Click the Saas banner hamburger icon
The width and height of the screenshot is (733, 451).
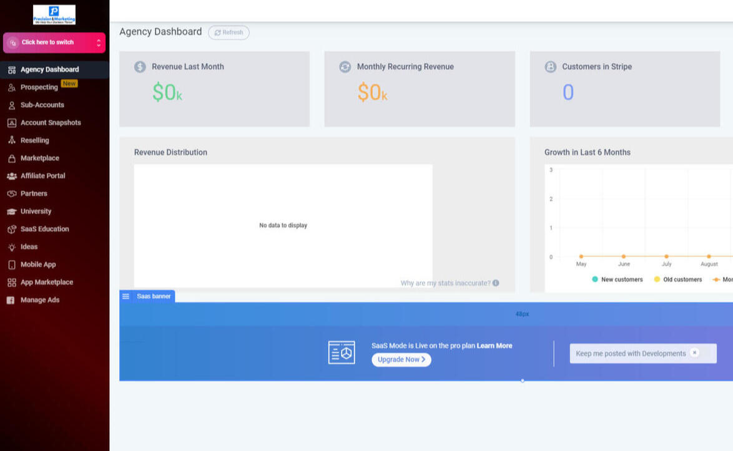(x=126, y=296)
